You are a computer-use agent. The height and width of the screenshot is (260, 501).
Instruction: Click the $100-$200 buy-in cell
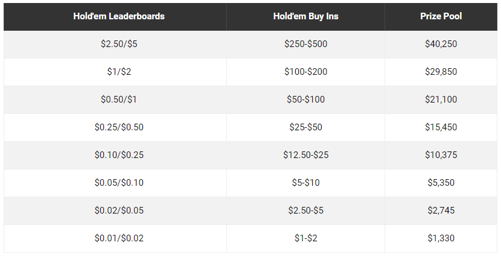[306, 72]
